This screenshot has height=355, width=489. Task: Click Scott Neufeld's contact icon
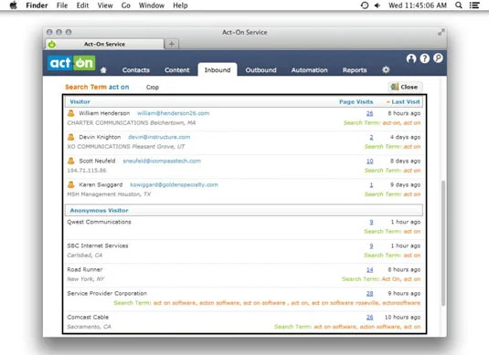[71, 161]
